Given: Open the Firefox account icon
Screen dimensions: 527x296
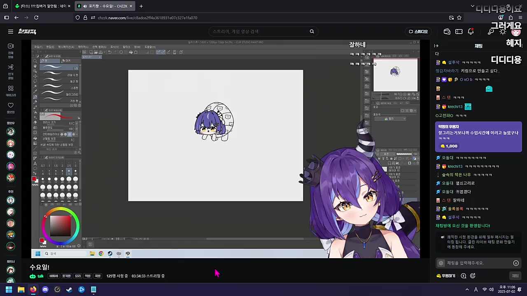Looking at the screenshot, I should 501,18.
